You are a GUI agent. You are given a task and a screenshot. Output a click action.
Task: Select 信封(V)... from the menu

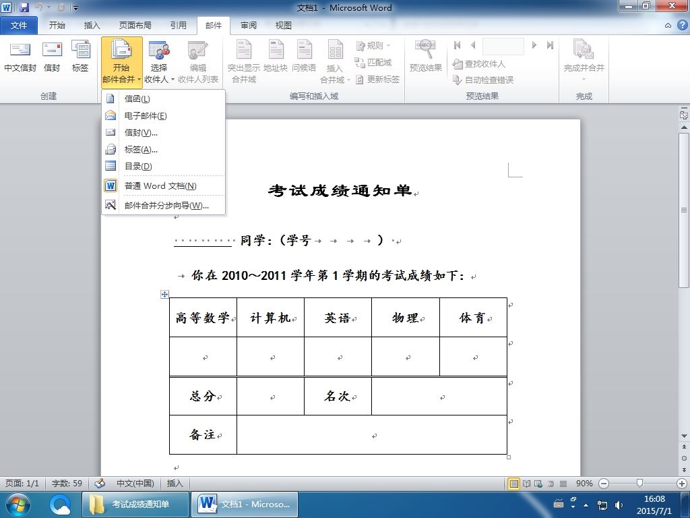(163, 132)
